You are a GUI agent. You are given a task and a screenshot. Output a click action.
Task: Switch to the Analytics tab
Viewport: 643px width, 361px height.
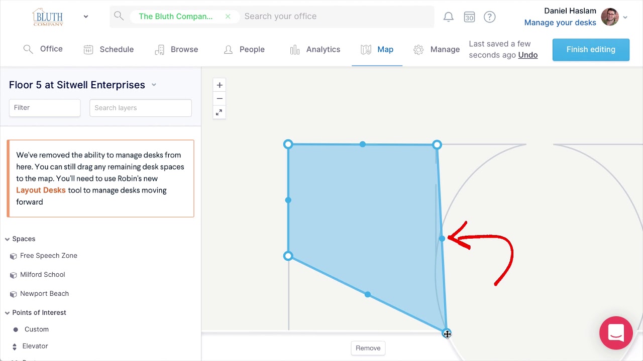click(315, 50)
